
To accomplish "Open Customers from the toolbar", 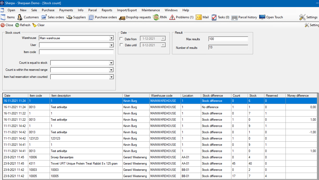I will click(x=20, y=17).
